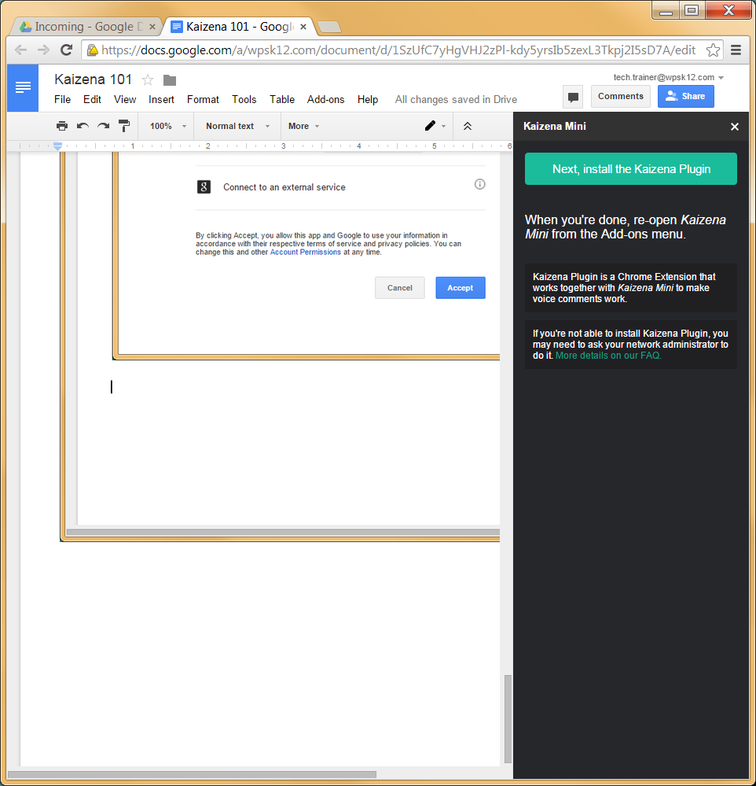Bookmark this page with star icon
The height and width of the screenshot is (786, 756).
pos(713,50)
